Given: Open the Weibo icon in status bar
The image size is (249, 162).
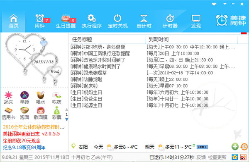Looking at the screenshot, I should click(x=243, y=157).
